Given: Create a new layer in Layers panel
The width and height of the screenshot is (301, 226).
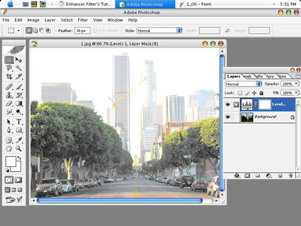Looking at the screenshot, I should [280, 176].
